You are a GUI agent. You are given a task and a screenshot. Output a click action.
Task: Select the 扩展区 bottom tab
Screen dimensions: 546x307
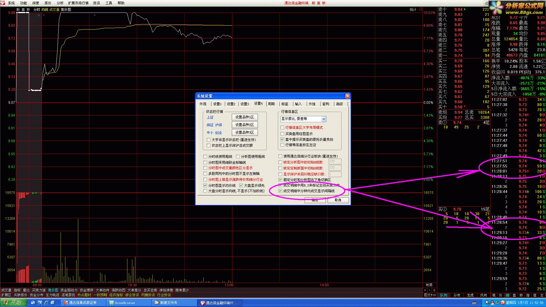(6, 295)
